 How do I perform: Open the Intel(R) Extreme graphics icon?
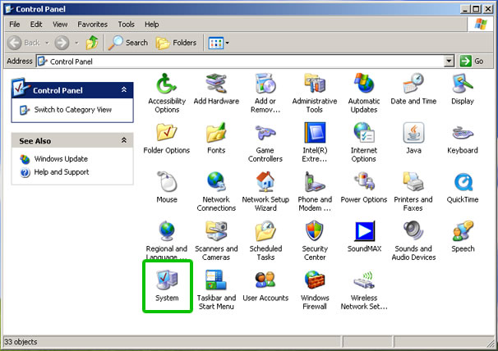315,143
